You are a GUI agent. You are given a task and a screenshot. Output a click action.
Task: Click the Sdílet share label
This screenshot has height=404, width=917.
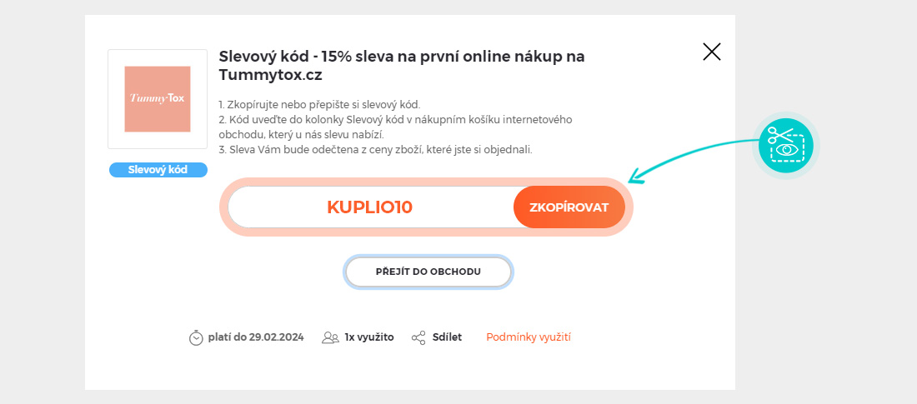pos(447,337)
